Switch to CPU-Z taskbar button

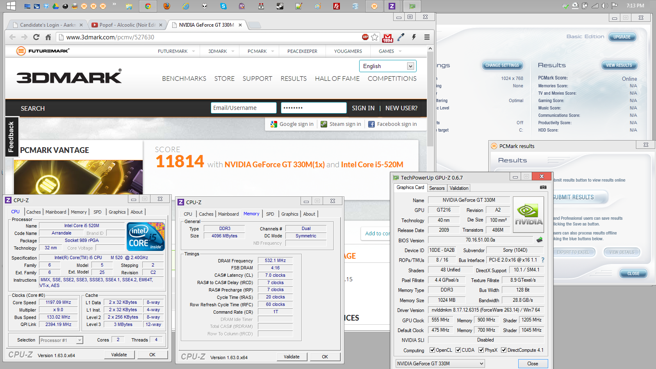coord(392,6)
